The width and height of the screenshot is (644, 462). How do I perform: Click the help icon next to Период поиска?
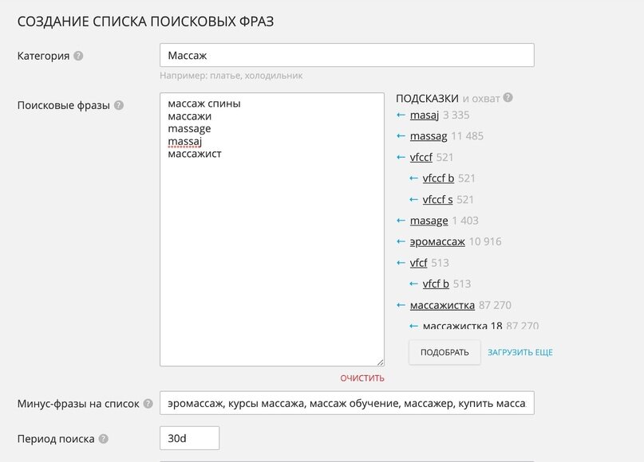(x=104, y=439)
